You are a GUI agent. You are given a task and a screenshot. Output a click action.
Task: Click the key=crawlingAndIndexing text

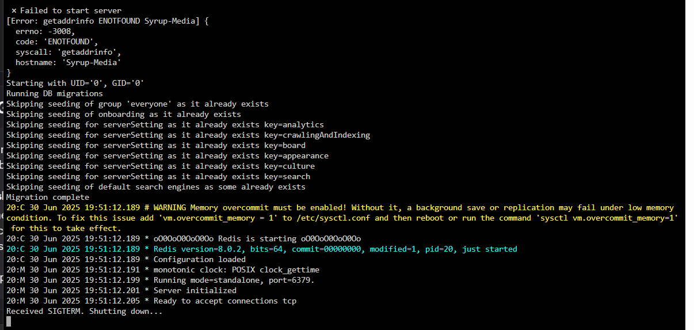click(x=317, y=135)
